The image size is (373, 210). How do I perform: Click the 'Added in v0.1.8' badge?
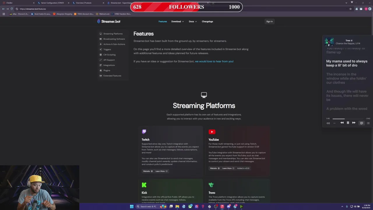243,168
